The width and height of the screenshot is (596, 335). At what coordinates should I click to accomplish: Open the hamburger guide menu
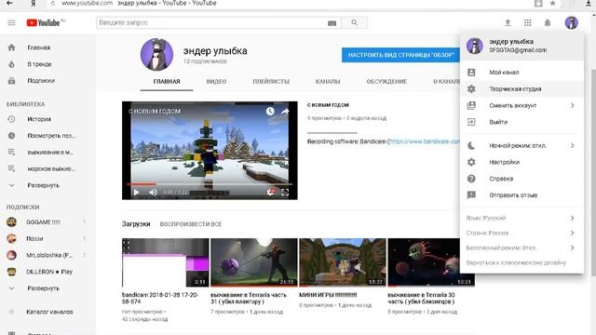(11, 22)
